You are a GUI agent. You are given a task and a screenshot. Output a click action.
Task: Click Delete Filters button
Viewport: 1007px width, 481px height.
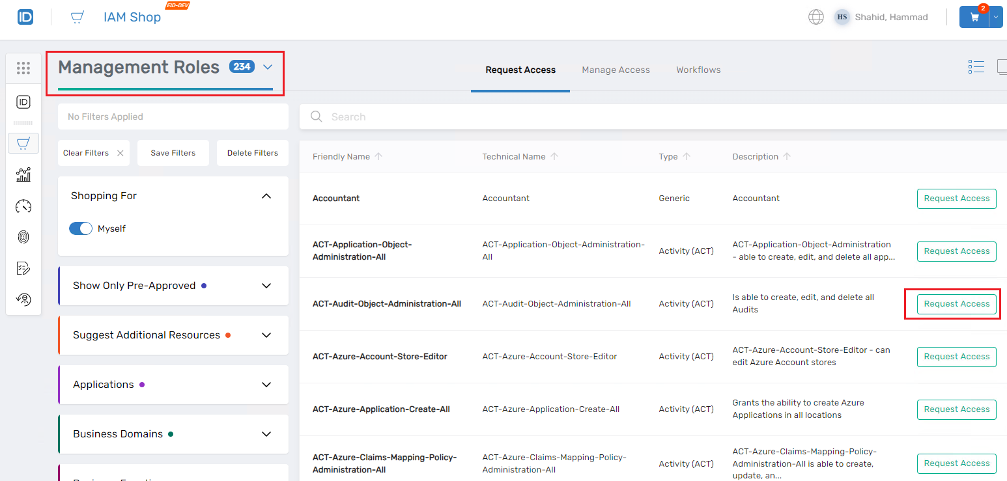pyautogui.click(x=253, y=153)
